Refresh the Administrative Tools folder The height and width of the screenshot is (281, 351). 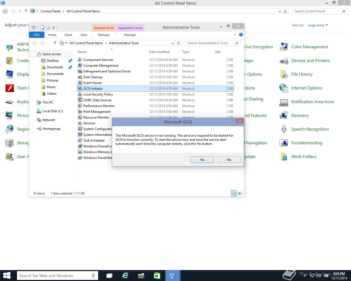pyautogui.click(x=179, y=43)
